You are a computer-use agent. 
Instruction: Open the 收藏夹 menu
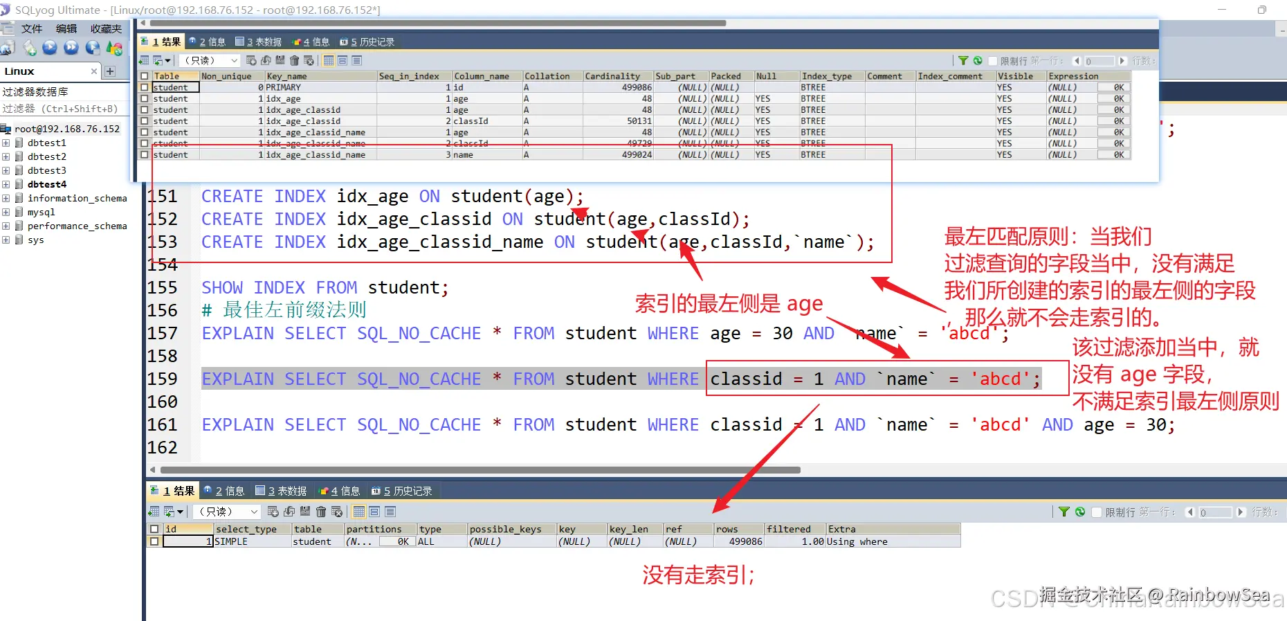tap(106, 28)
